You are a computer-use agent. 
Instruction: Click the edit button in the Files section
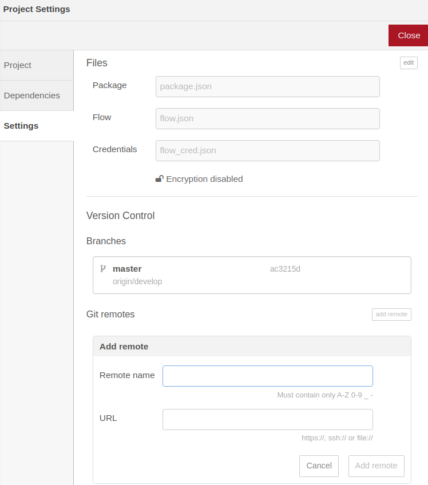coord(408,62)
